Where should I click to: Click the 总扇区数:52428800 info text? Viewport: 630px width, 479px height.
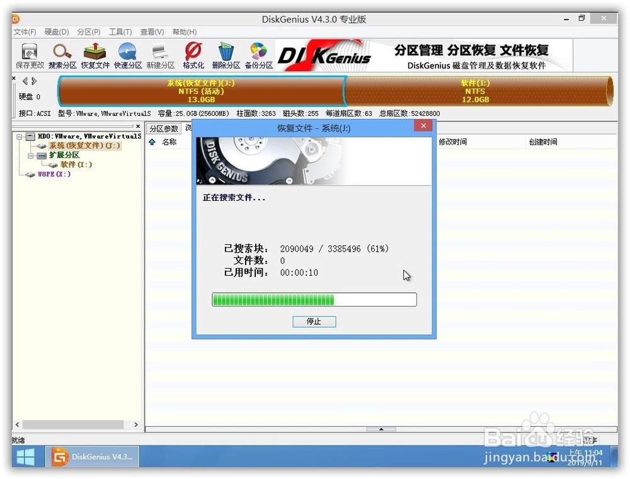point(409,114)
